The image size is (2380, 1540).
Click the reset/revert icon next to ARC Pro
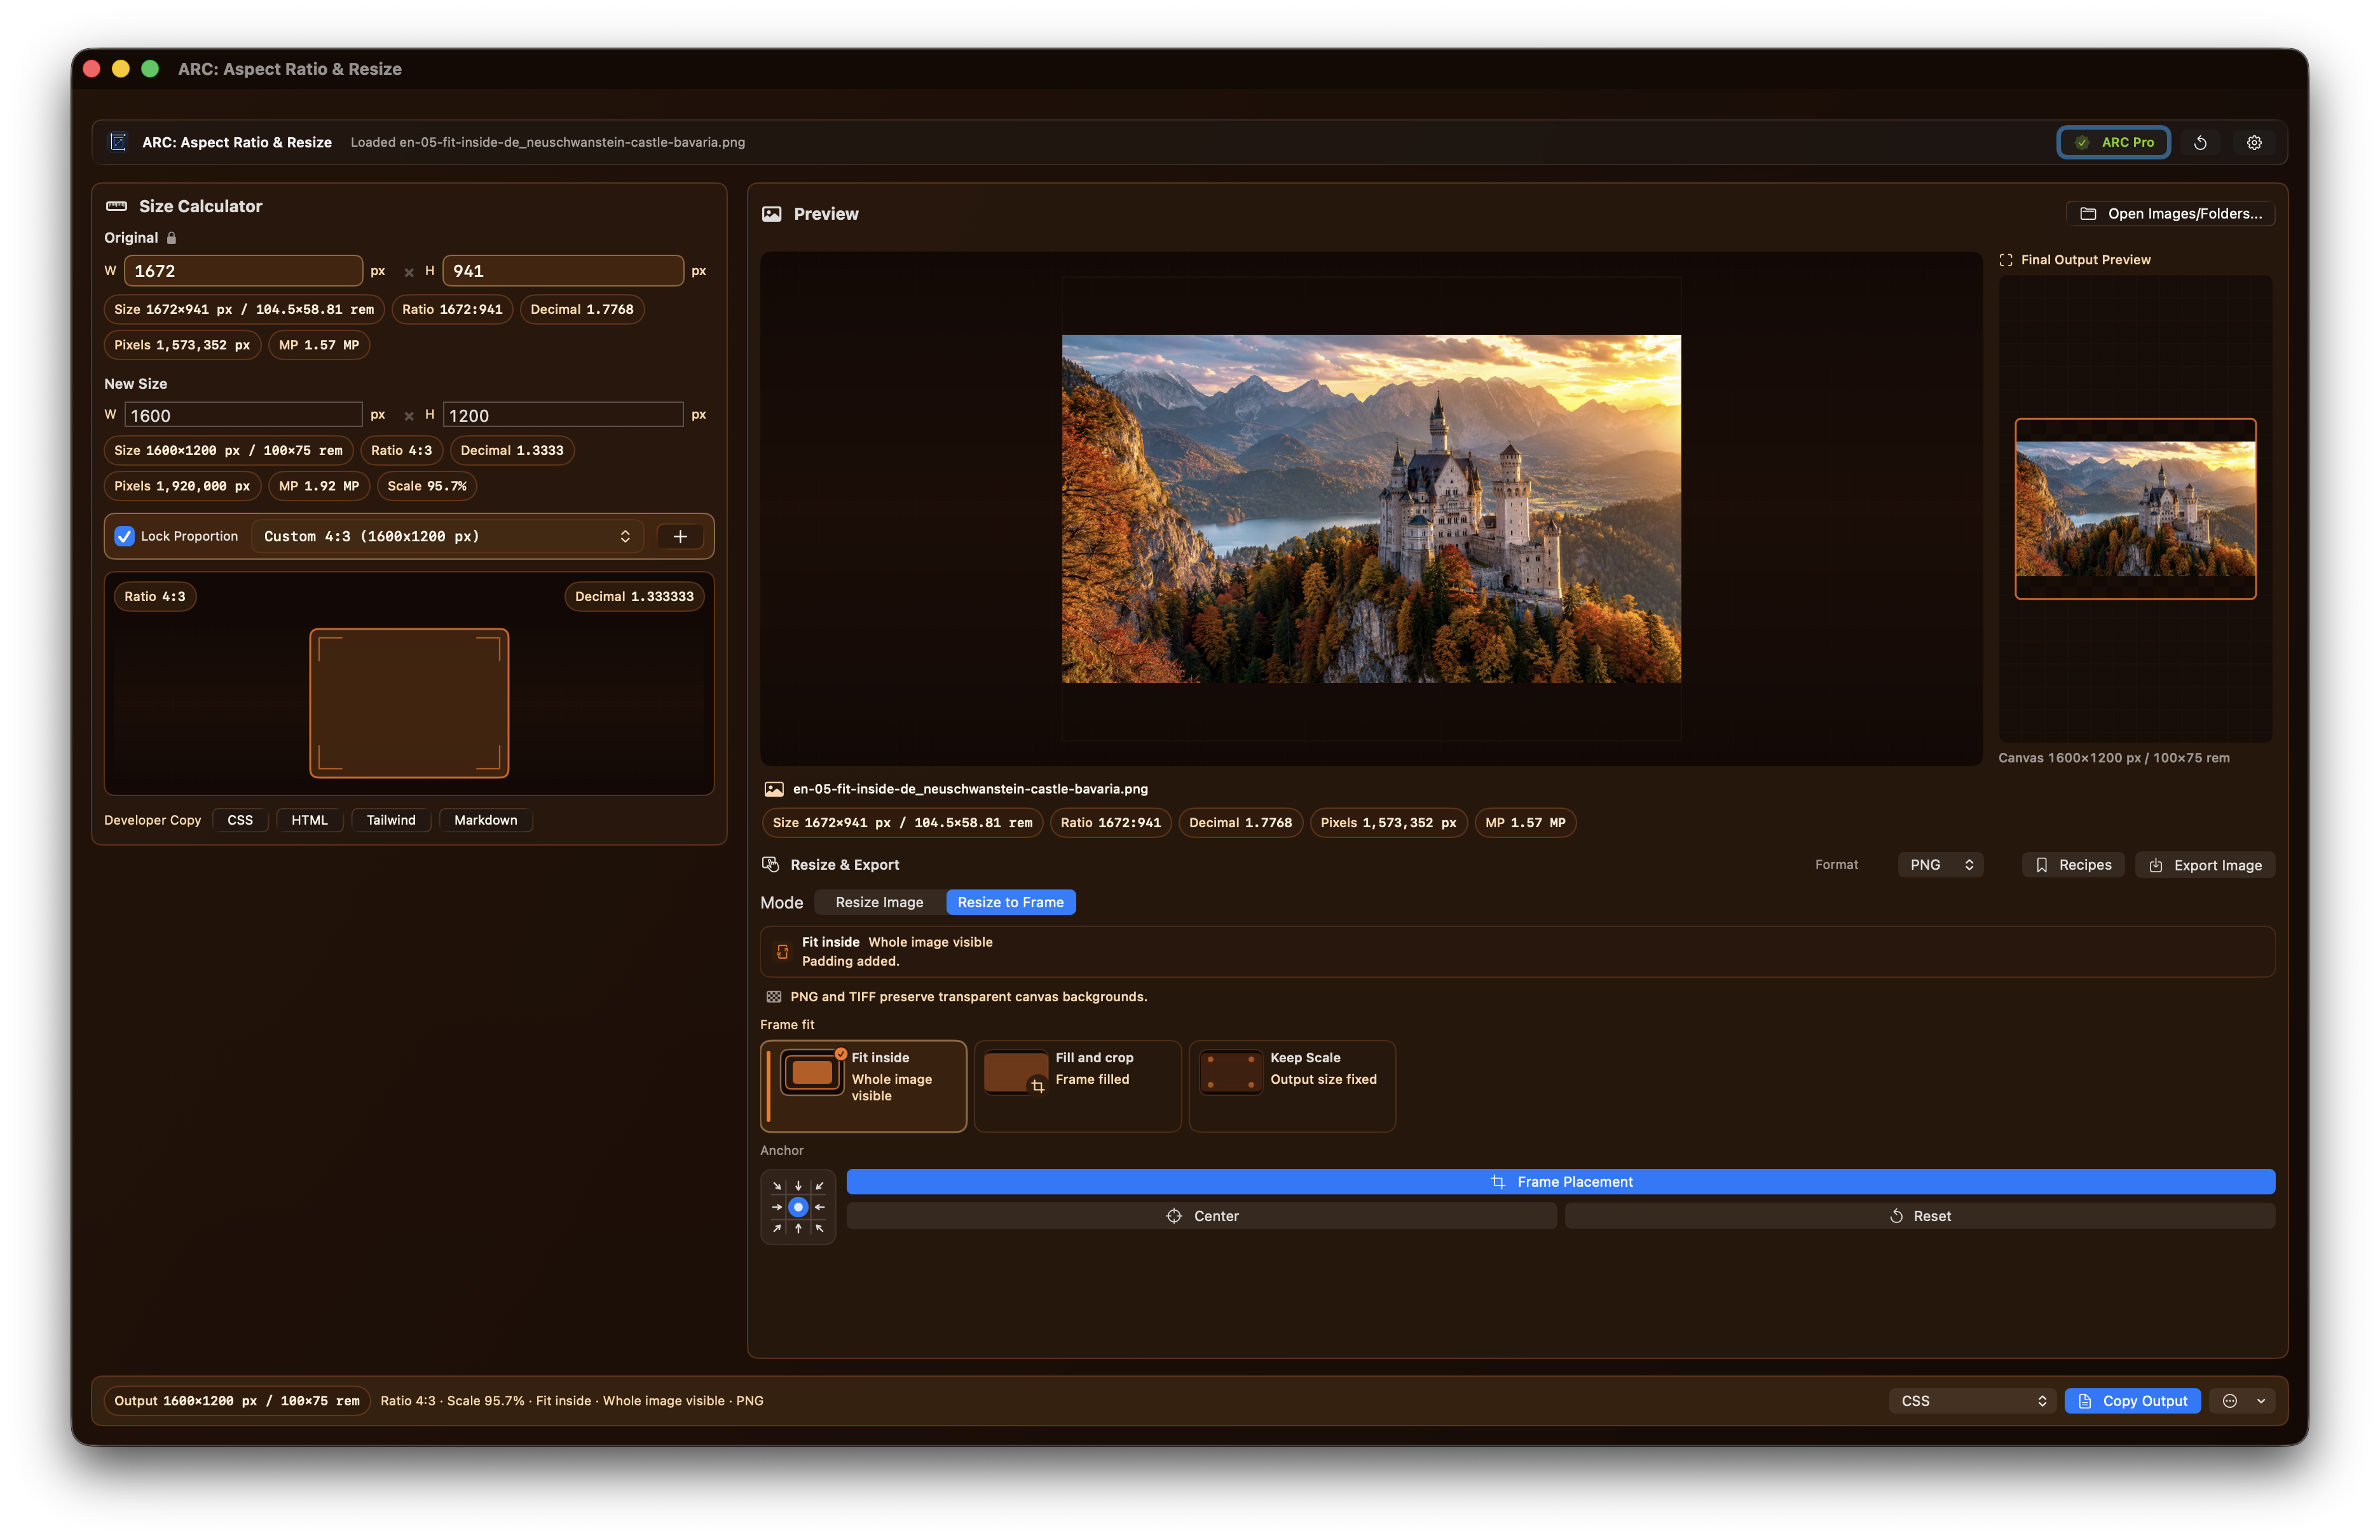(x=2200, y=143)
